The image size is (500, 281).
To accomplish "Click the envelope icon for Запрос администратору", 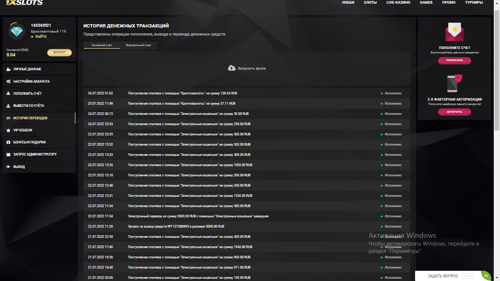I will pyautogui.click(x=8, y=154).
